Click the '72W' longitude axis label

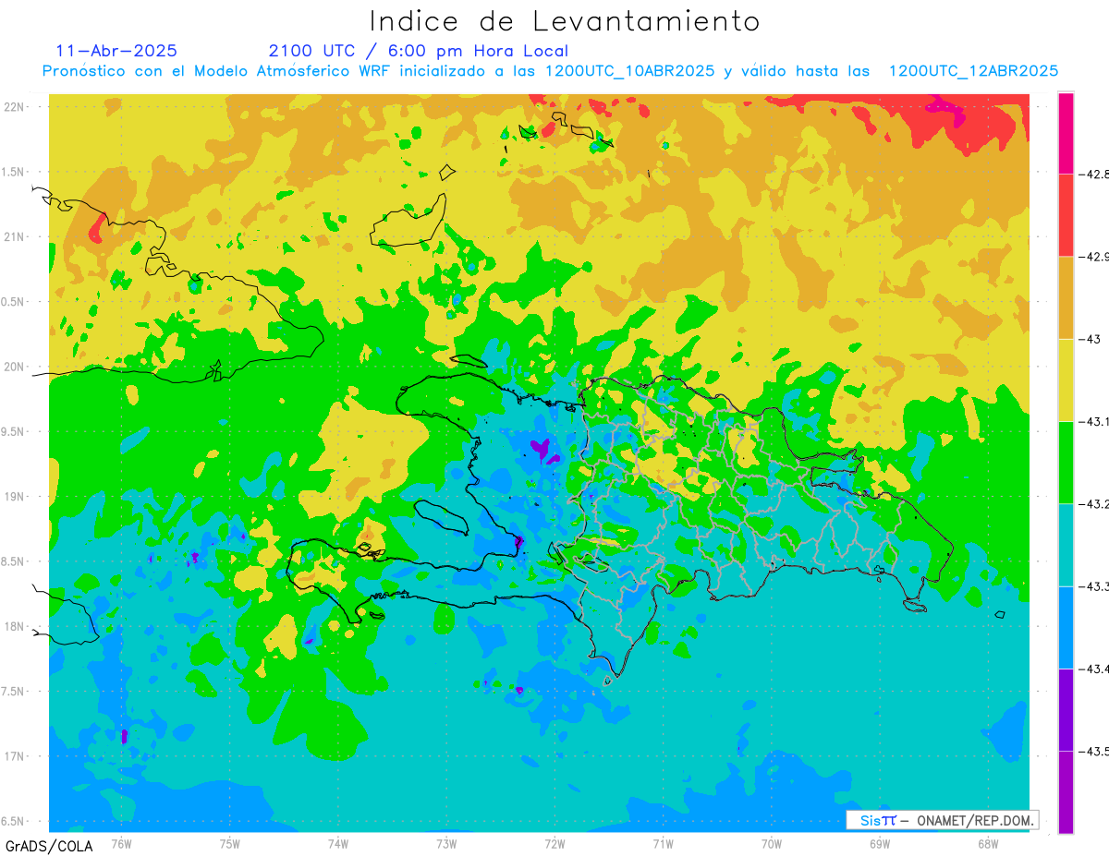coord(554,843)
